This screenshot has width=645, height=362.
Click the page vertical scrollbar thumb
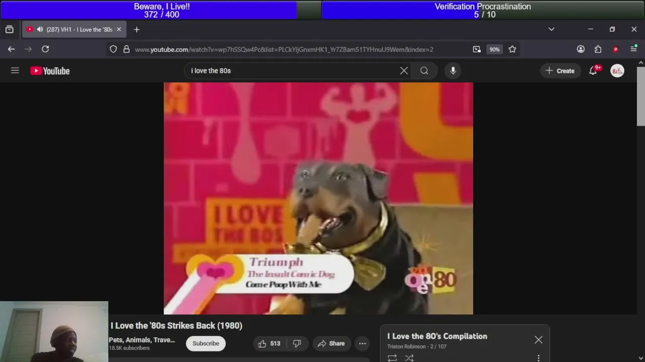pos(641,96)
